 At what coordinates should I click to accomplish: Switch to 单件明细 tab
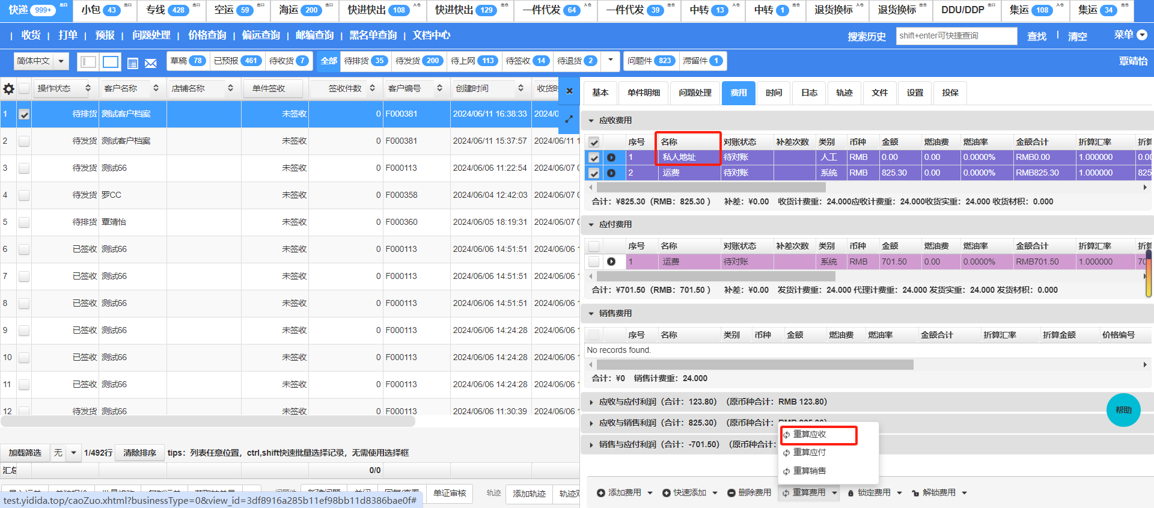tap(643, 93)
